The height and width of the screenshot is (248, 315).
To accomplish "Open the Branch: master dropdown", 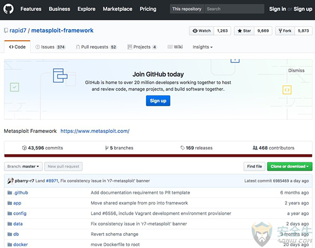I will 23,167.
